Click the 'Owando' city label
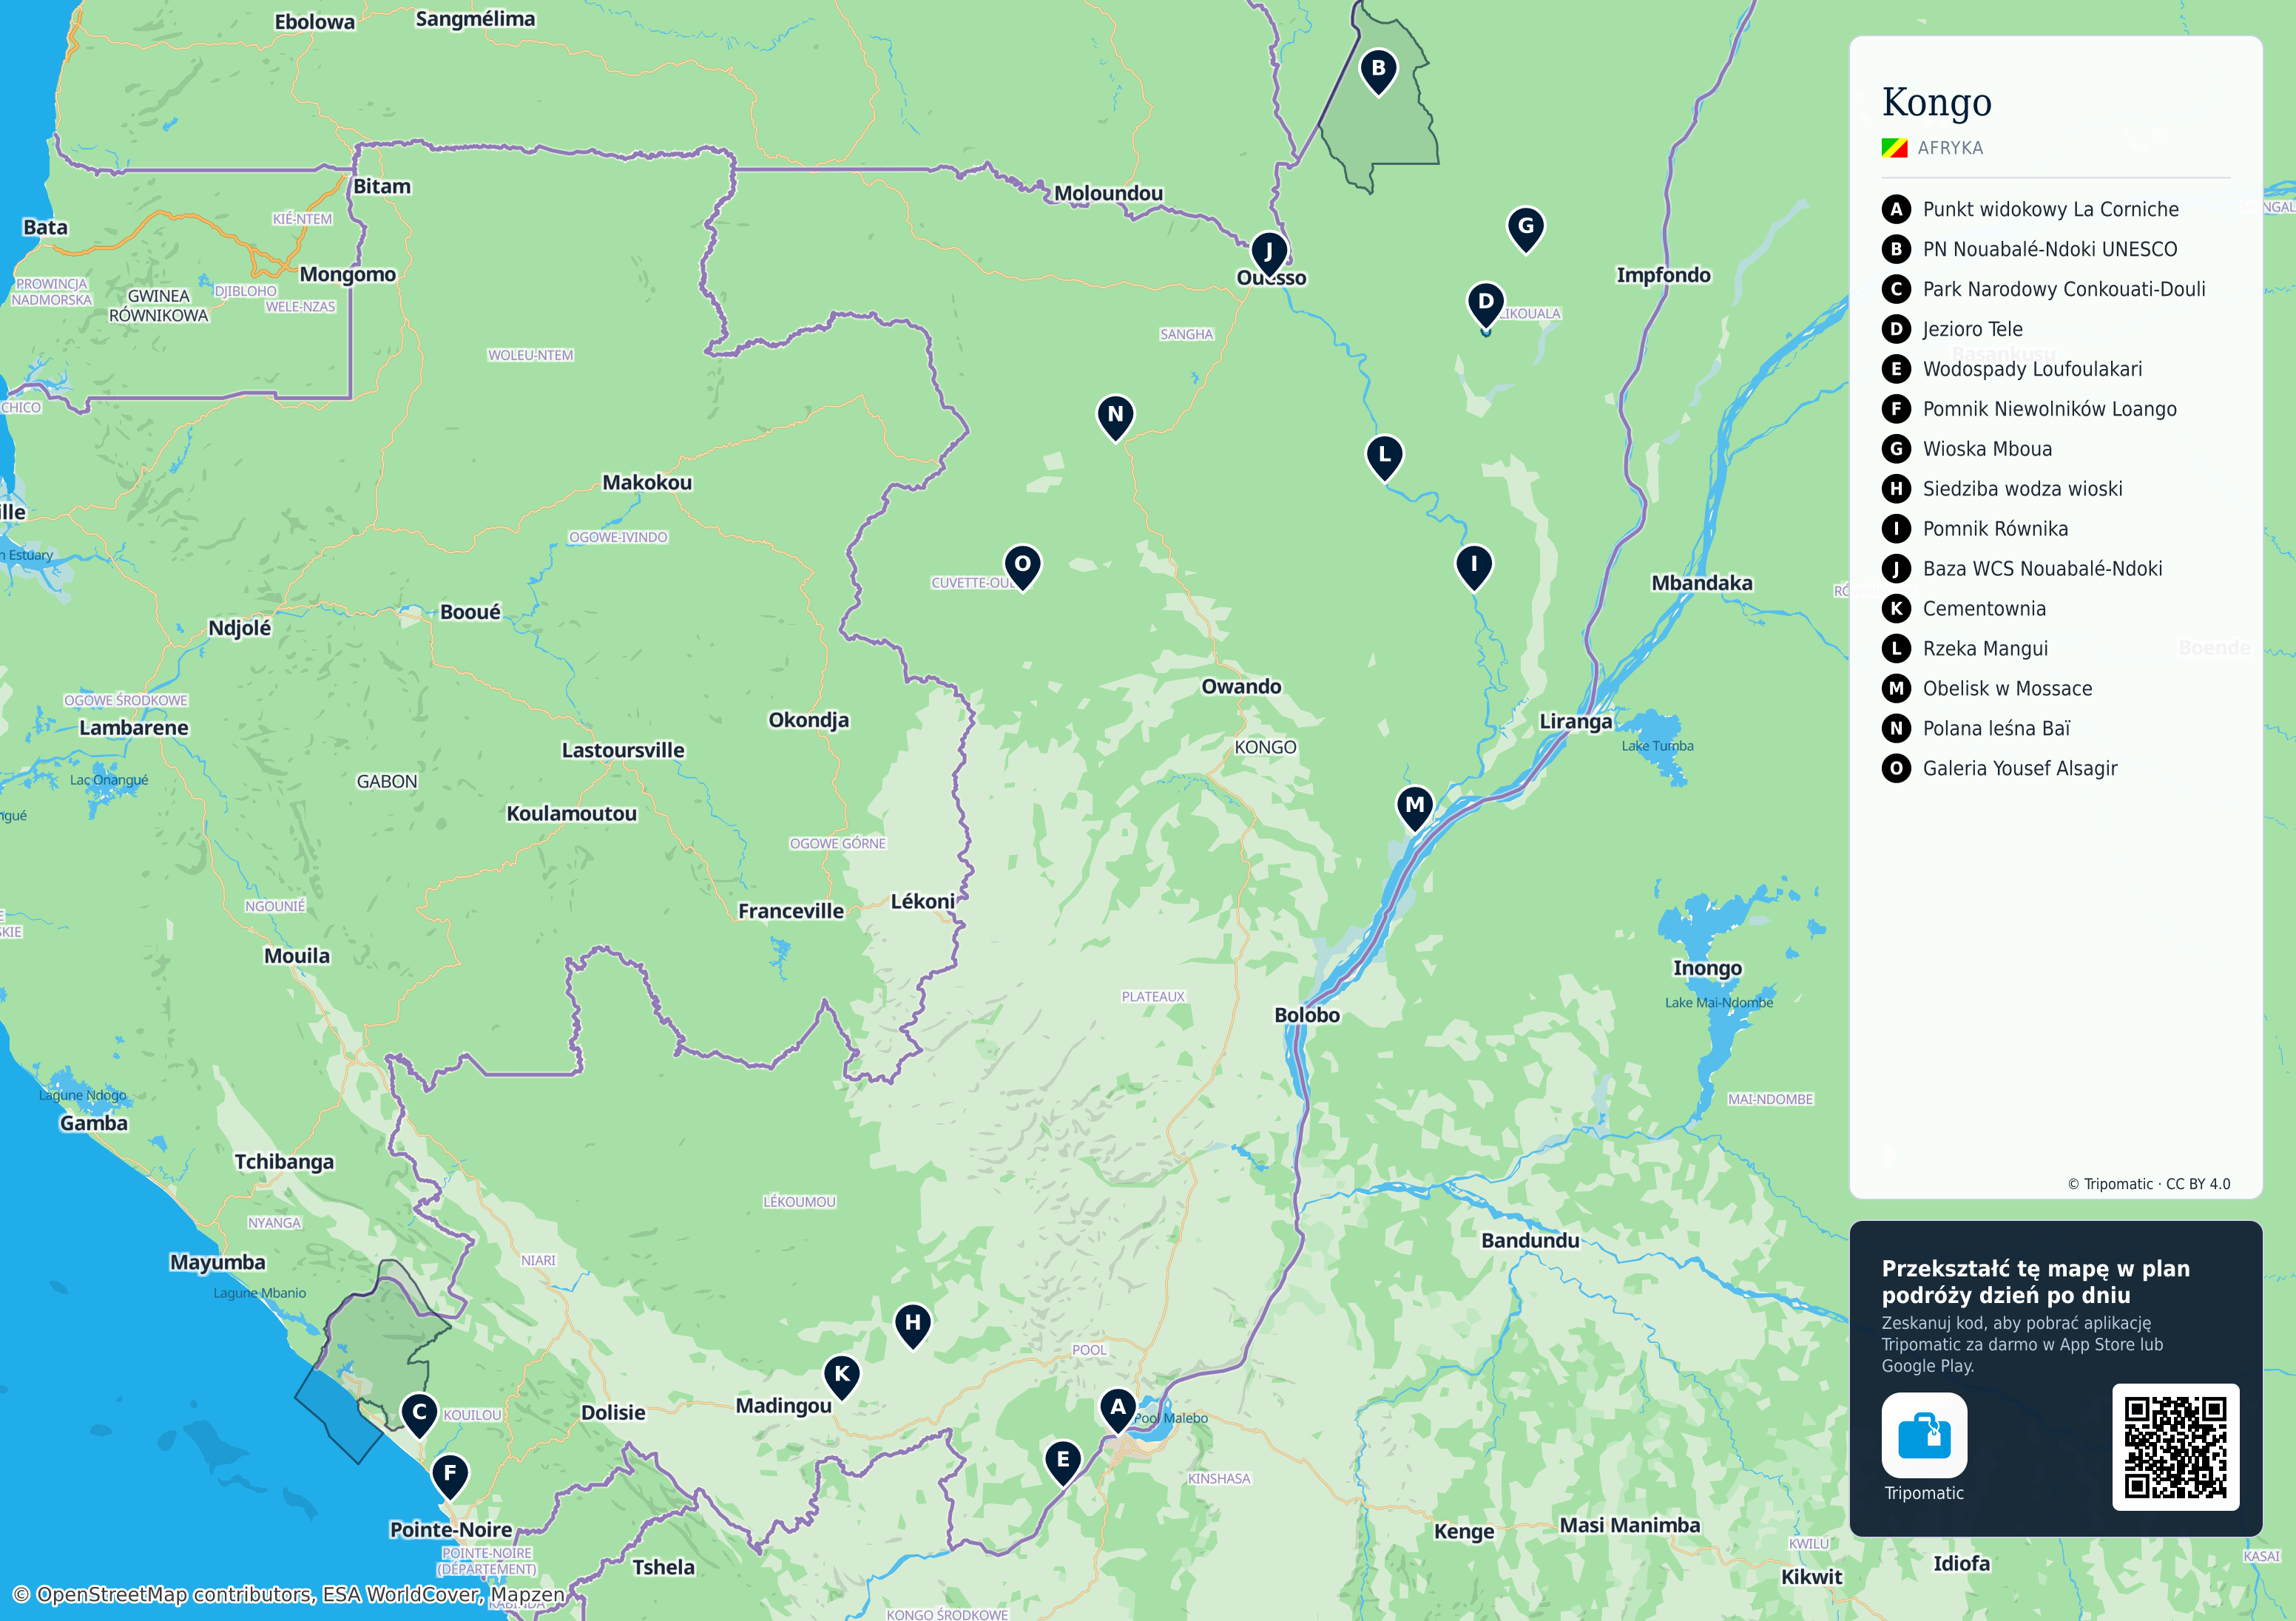The height and width of the screenshot is (1621, 2296). click(1241, 686)
